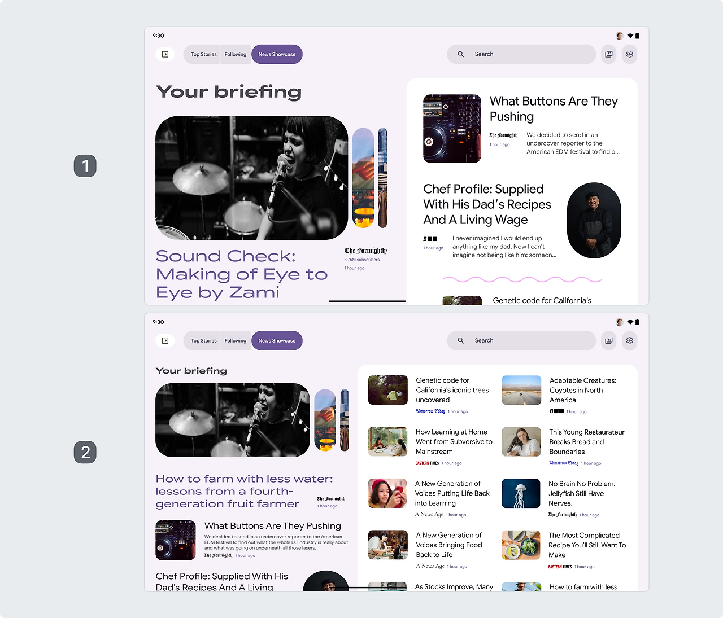
Task: Click the tent-in-forest thumbnail beside Genetic code
Action: (x=388, y=390)
